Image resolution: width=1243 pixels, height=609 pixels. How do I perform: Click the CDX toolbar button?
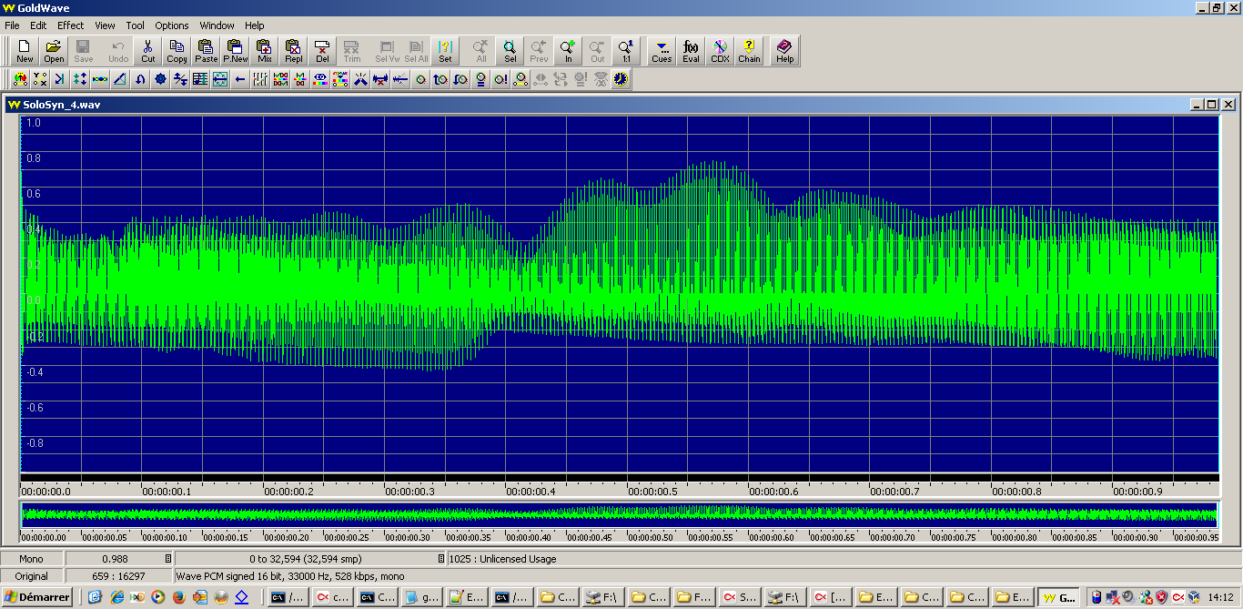pos(720,51)
